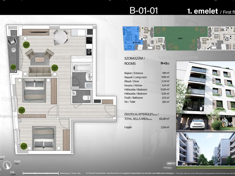Click the north compass arrow icon
Image resolution: width=235 pixels, height=176 pixels.
7,165
